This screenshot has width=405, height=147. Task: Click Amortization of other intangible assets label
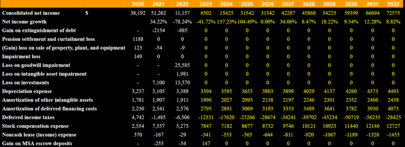[x=47, y=100]
